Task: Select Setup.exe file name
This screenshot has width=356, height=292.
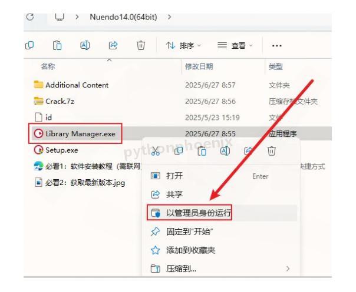Action: pyautogui.click(x=62, y=150)
